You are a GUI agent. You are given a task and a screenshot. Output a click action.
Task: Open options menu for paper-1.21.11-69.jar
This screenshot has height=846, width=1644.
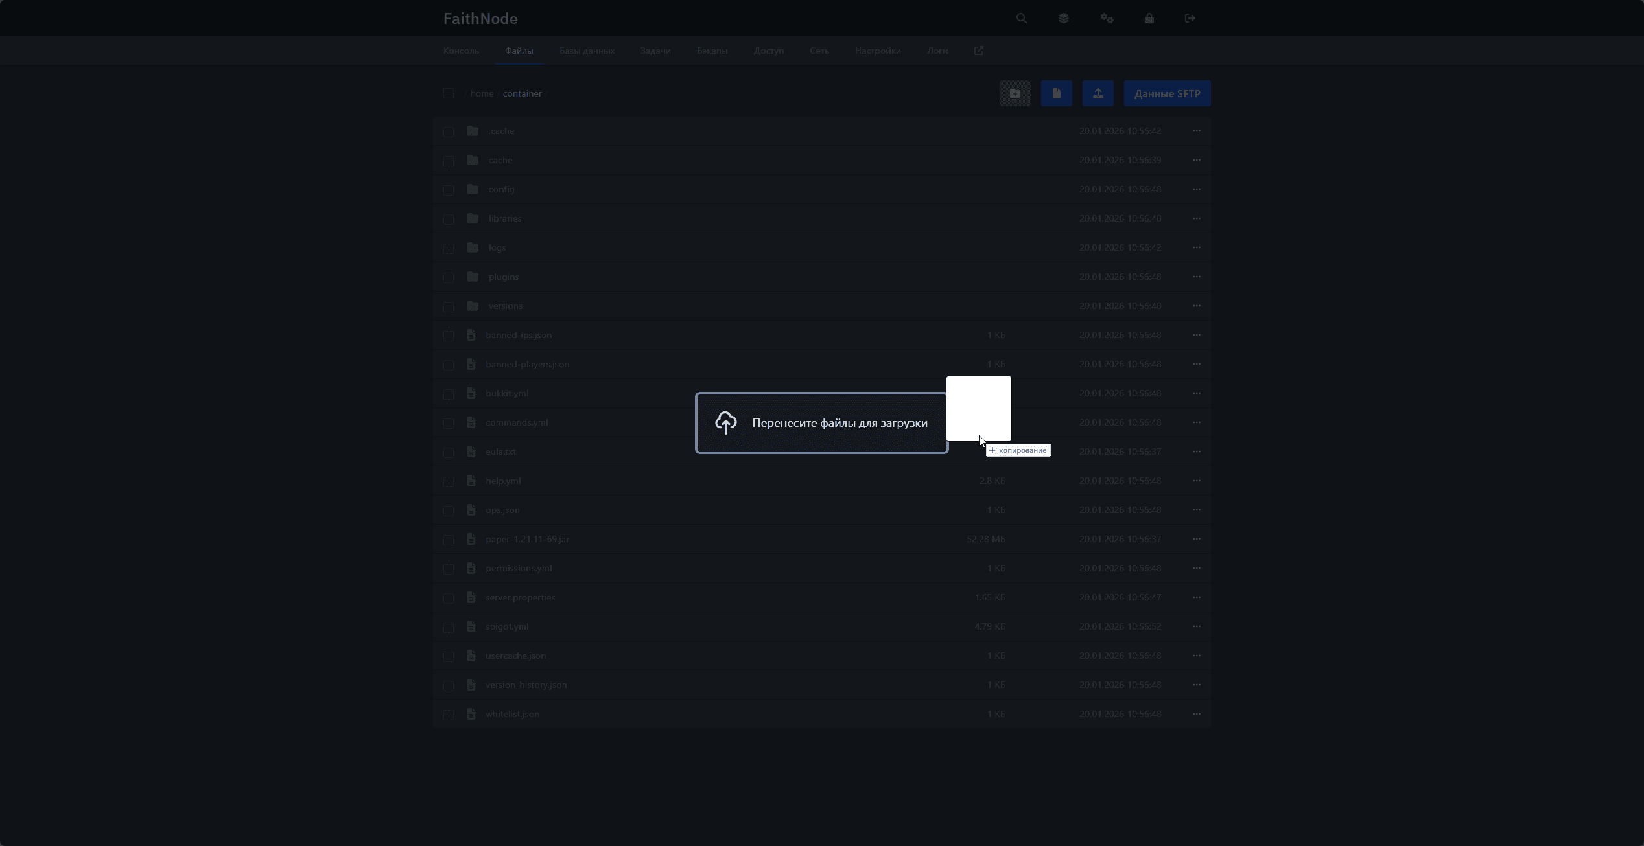coord(1197,539)
